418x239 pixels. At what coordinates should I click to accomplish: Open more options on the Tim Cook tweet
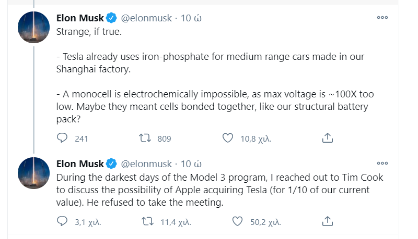(x=382, y=162)
